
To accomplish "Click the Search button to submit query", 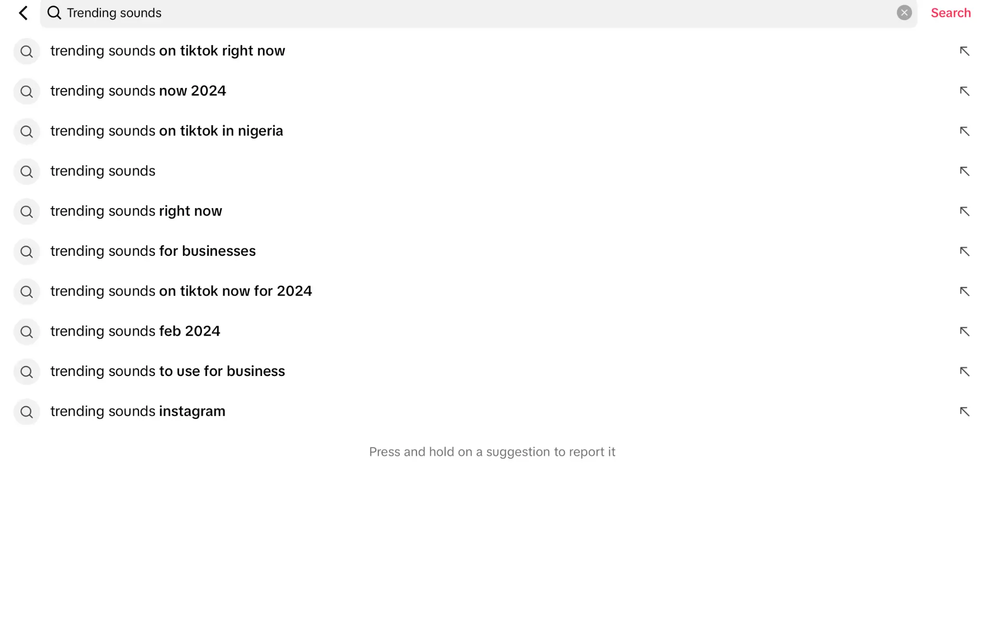I will point(950,12).
